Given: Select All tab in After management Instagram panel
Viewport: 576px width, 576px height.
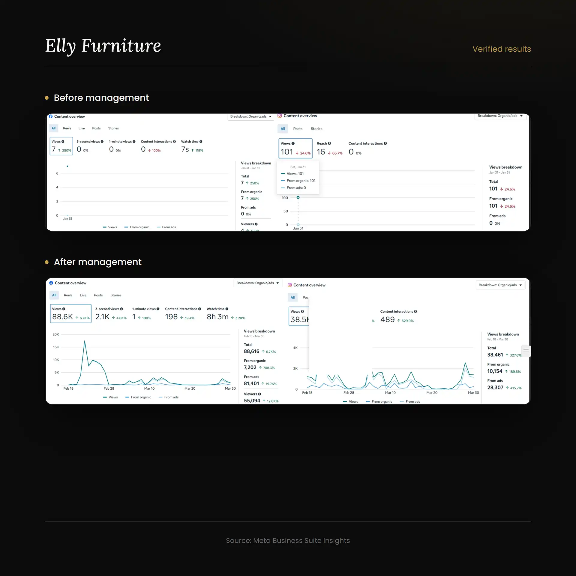Looking at the screenshot, I should point(292,298).
